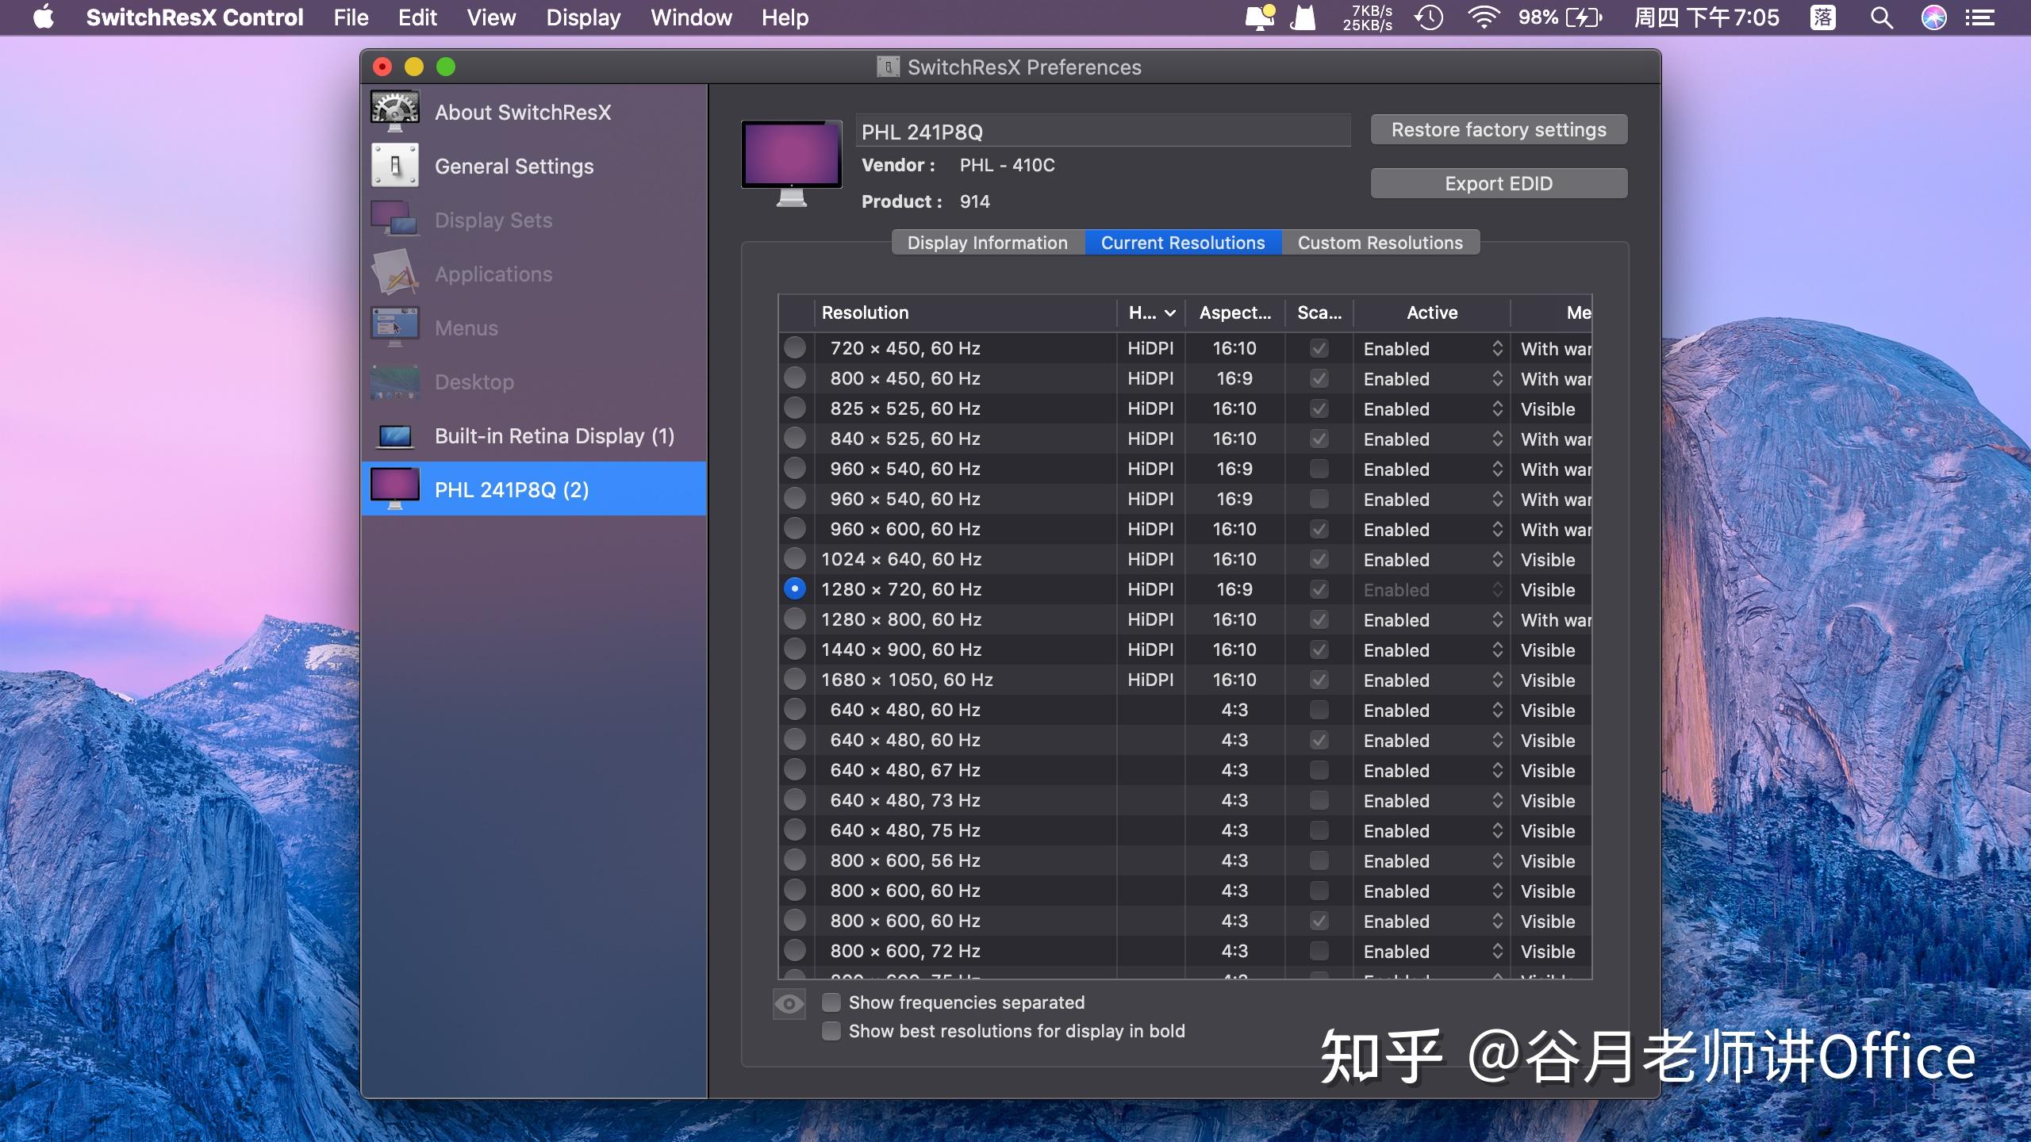Click the Export EDID button

(x=1498, y=183)
